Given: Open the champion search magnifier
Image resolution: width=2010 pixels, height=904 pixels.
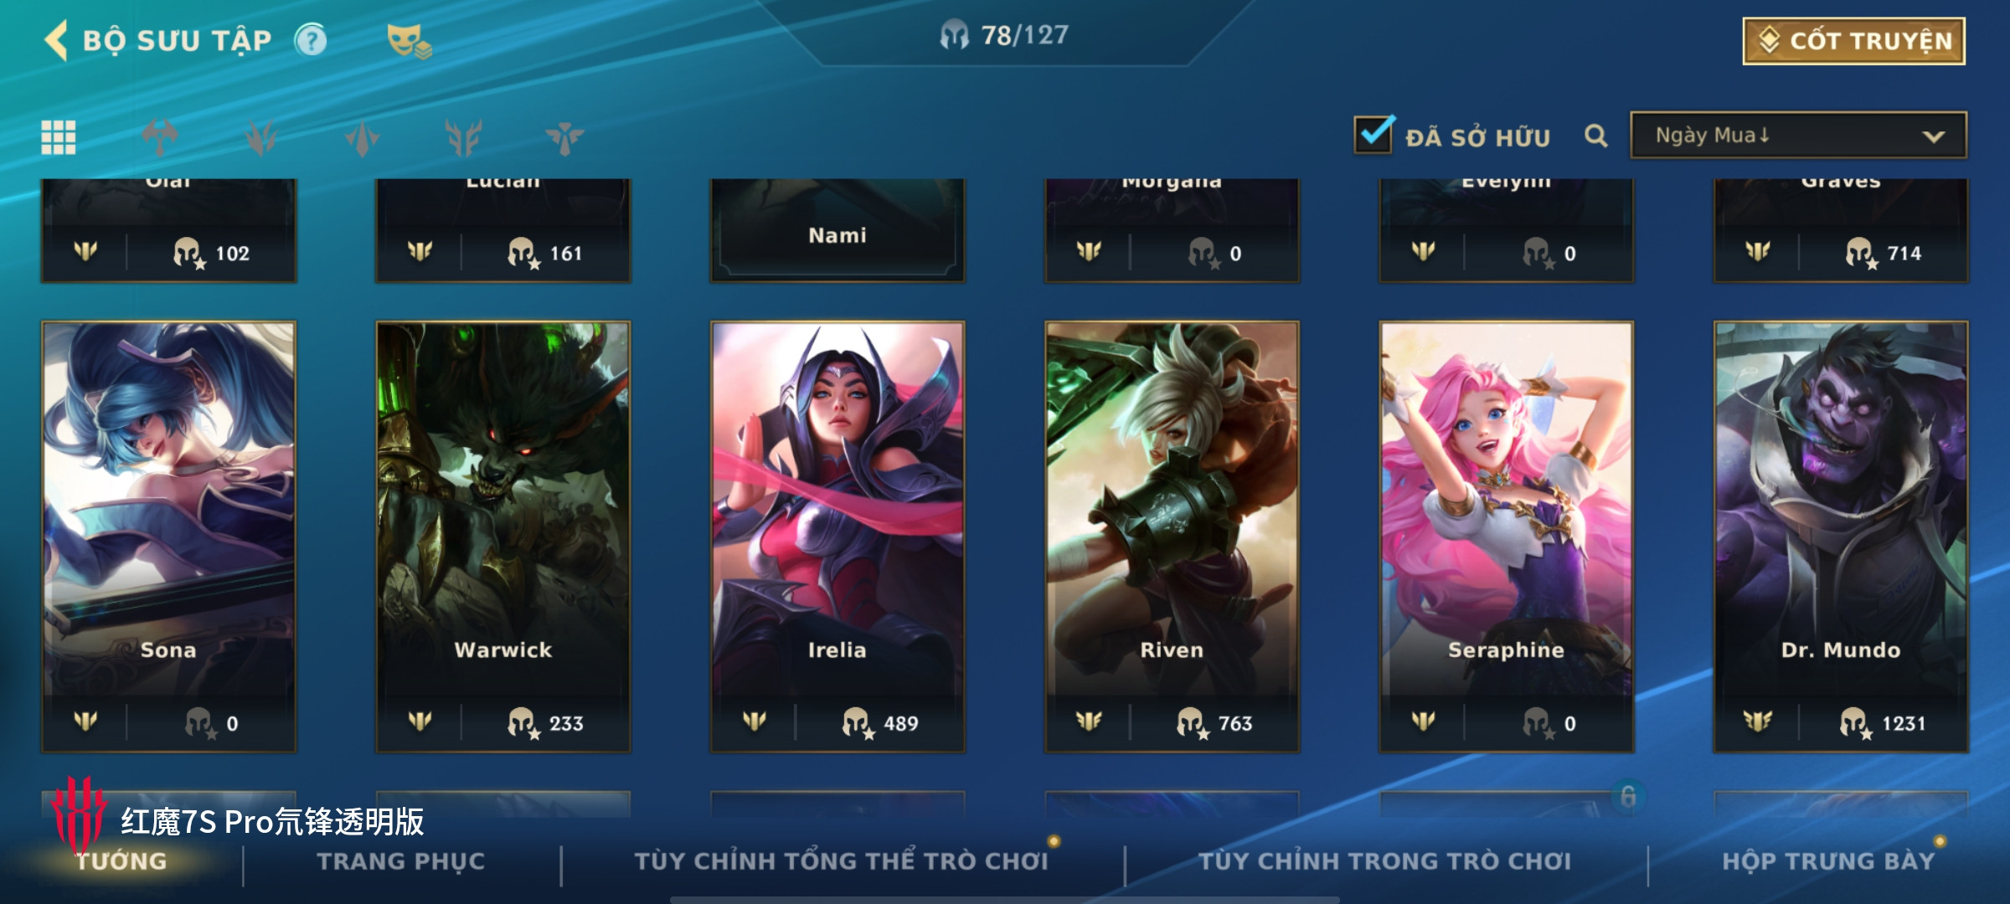Looking at the screenshot, I should [1596, 136].
